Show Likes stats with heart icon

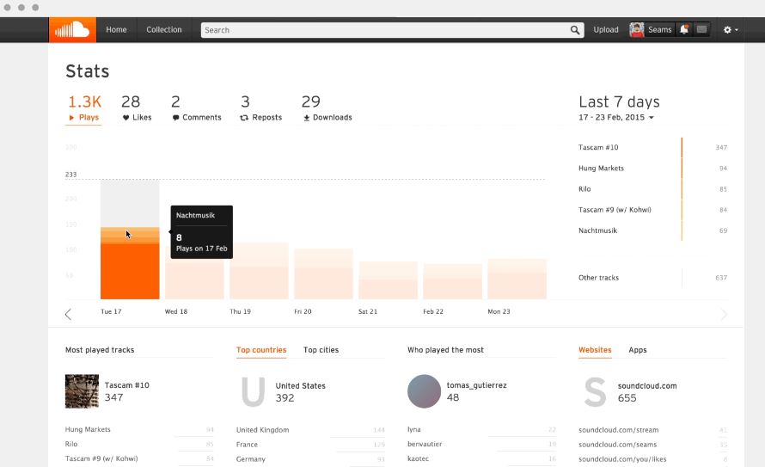[x=137, y=108]
